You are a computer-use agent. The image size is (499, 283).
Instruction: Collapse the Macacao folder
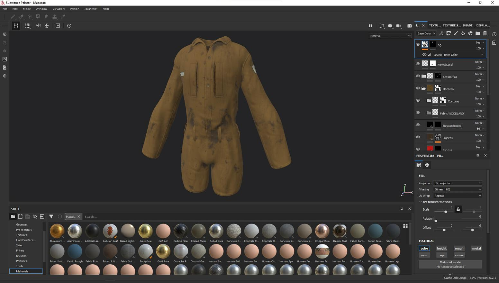(x=423, y=88)
